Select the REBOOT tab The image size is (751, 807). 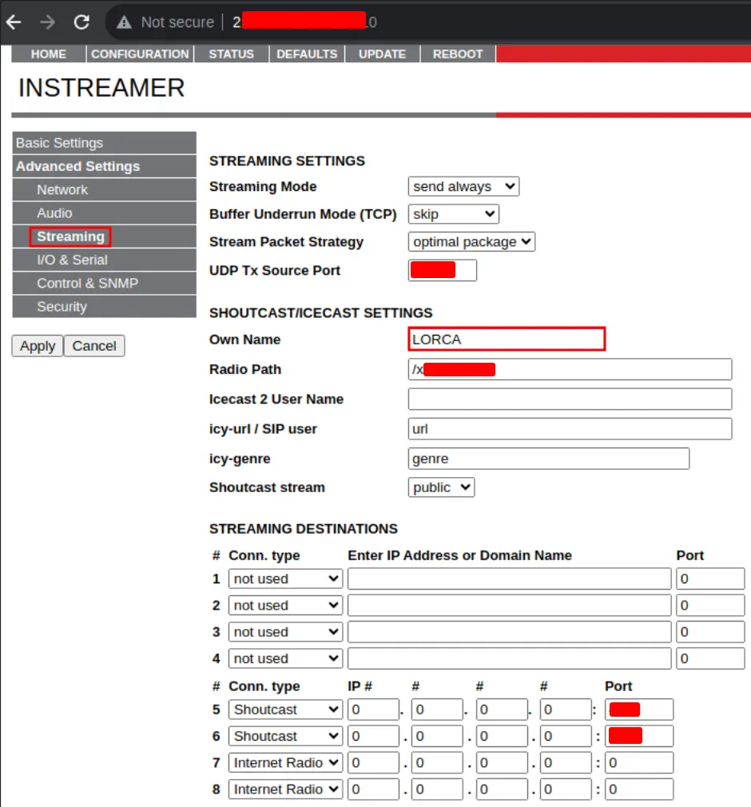(x=458, y=54)
